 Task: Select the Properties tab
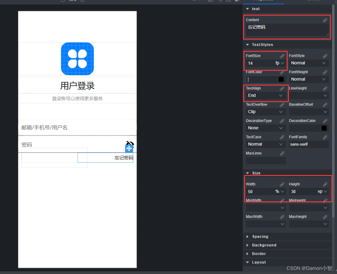[263, 1]
